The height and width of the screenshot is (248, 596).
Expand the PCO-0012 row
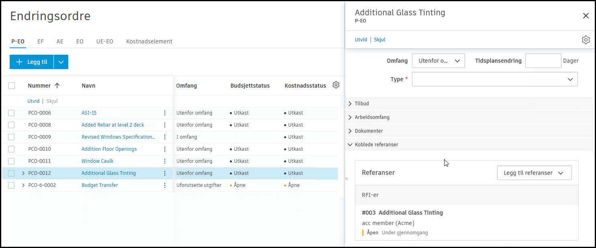coord(23,173)
